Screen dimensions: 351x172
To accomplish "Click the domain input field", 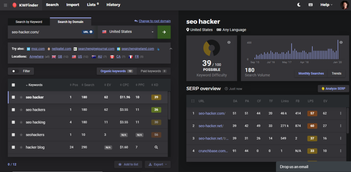I will pos(45,32).
